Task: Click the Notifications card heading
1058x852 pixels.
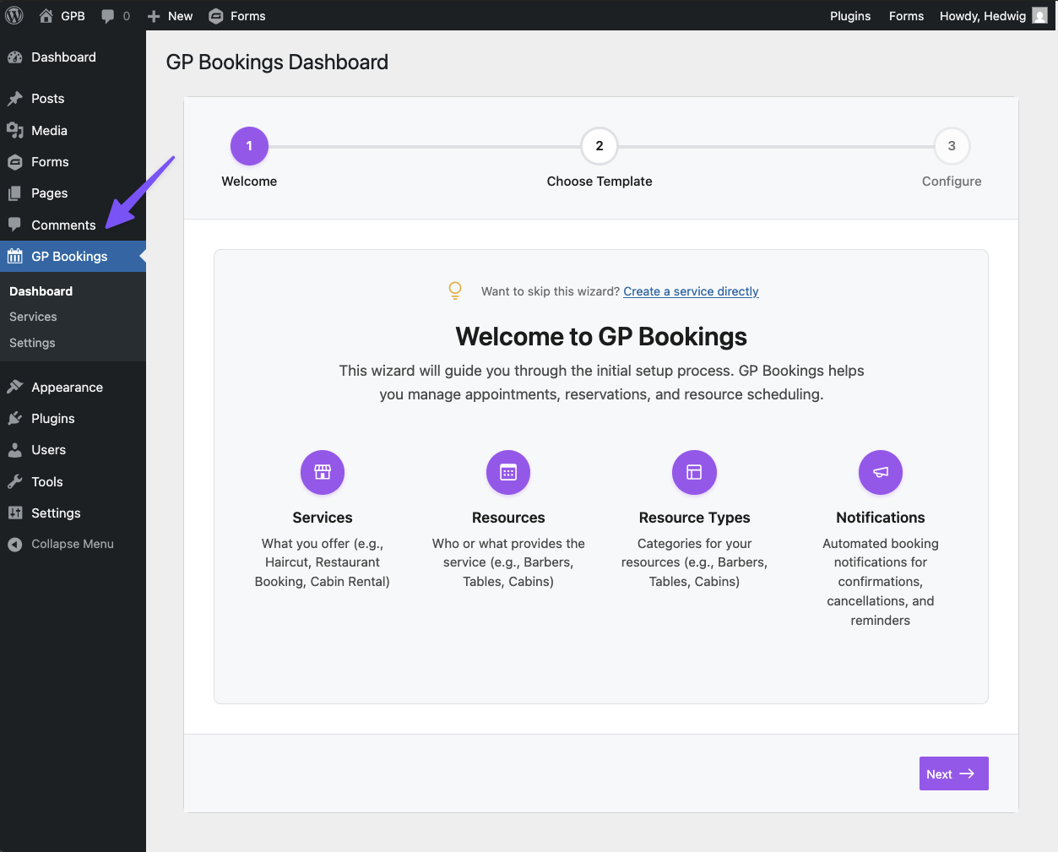Action: tap(881, 518)
